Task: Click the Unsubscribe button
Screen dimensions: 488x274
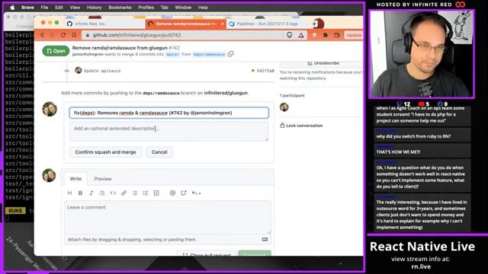Action: (x=323, y=63)
